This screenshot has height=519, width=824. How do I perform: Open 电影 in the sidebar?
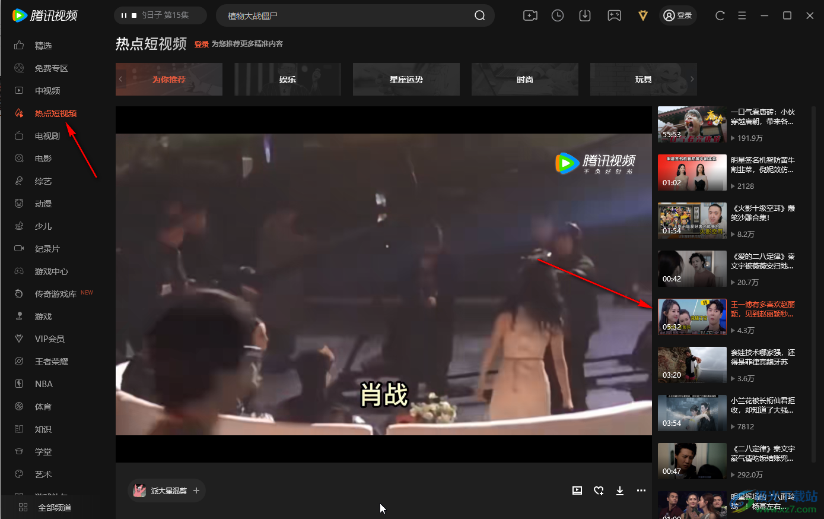coord(43,159)
